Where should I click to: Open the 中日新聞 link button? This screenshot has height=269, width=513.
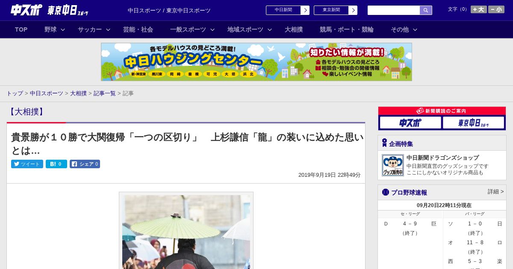(x=288, y=10)
